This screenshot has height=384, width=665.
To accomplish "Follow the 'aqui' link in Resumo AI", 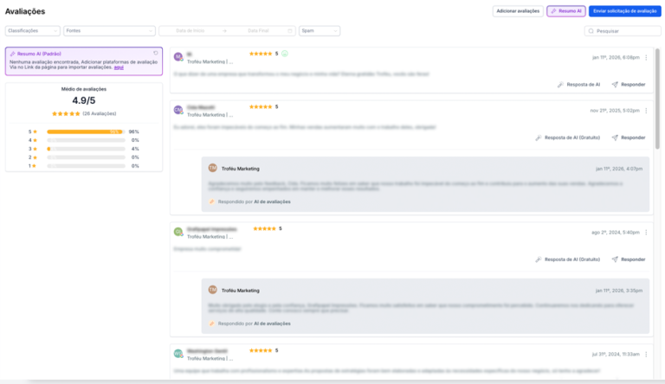I will click(x=118, y=67).
